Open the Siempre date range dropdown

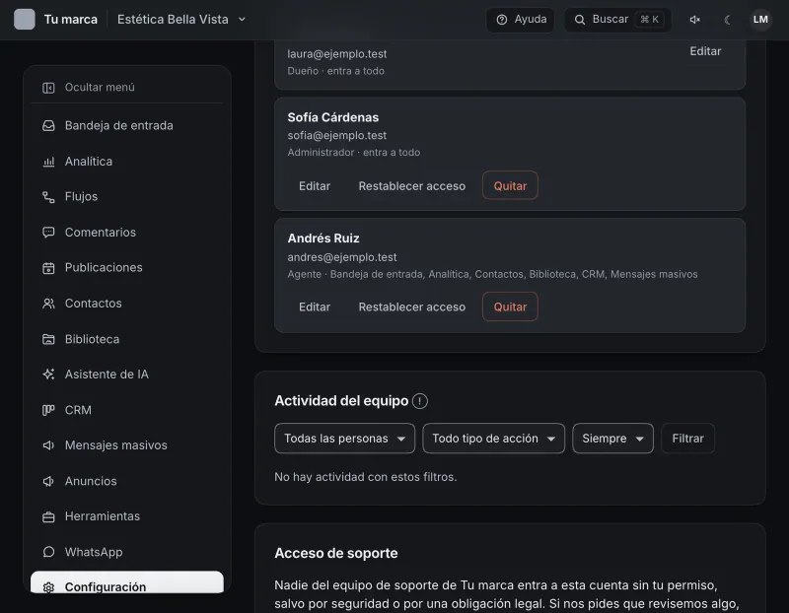click(612, 439)
